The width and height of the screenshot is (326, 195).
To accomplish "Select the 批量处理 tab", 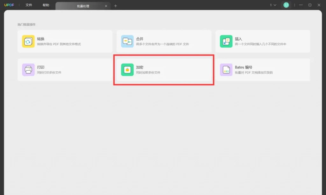I will point(83,6).
